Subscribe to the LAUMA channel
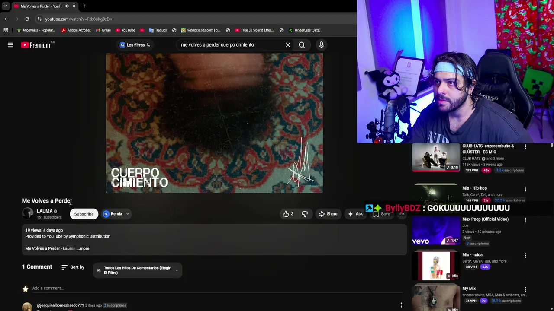 click(84, 214)
